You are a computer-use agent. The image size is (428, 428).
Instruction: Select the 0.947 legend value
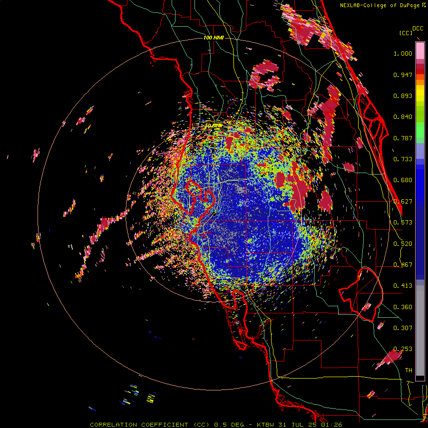(x=403, y=75)
